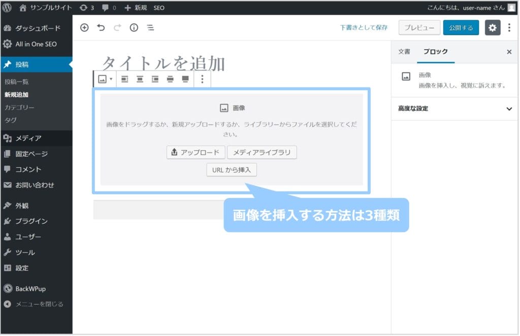520x336 pixels.
Task: Click the メディアライブラリ button
Action: pyautogui.click(x=262, y=152)
